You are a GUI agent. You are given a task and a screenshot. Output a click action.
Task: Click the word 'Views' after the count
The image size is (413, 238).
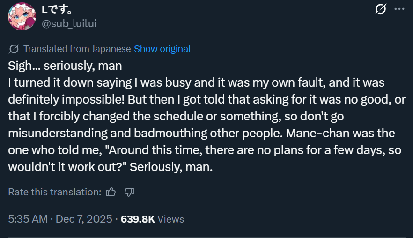click(x=170, y=219)
